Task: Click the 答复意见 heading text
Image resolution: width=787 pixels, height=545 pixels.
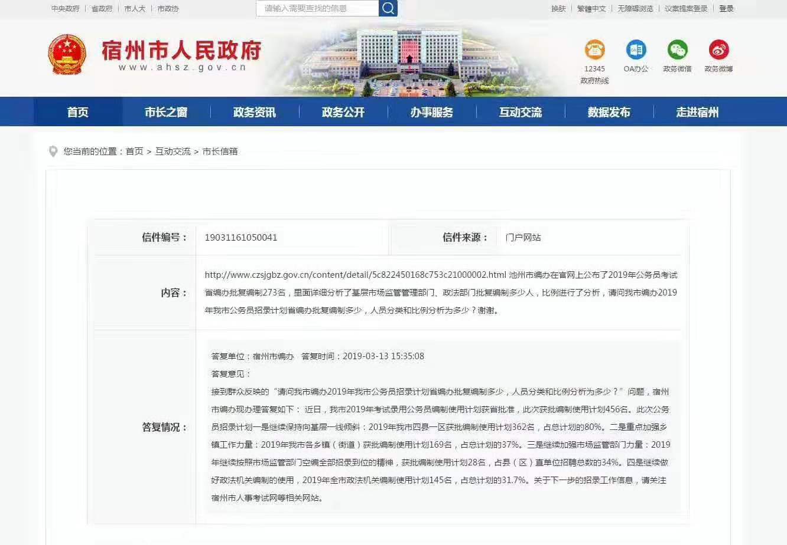Action: click(231, 374)
